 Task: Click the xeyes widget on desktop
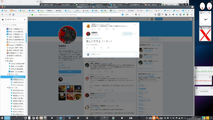coord(205,6)
